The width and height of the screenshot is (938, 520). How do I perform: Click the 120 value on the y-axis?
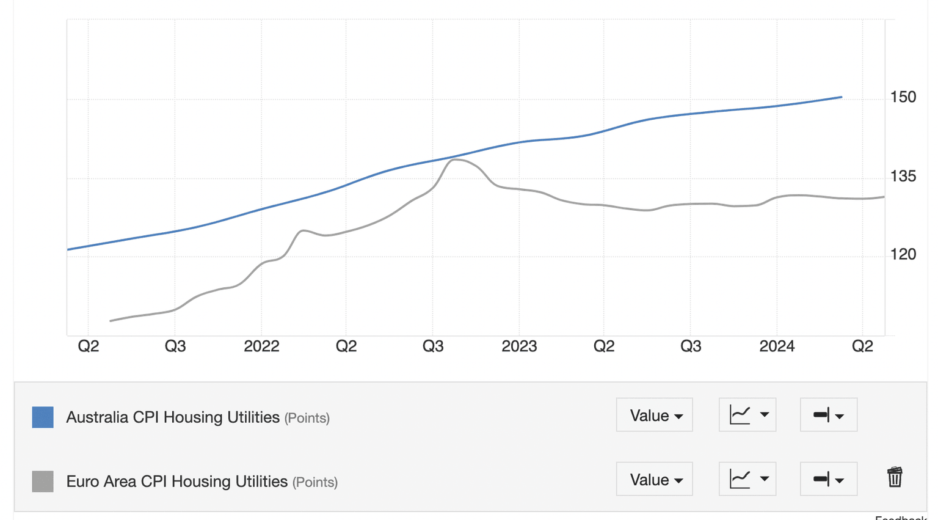point(903,255)
